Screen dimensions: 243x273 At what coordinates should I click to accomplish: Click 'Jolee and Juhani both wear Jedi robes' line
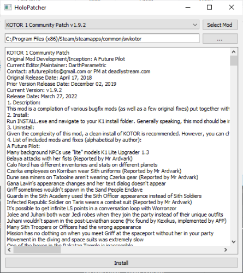[115, 215]
